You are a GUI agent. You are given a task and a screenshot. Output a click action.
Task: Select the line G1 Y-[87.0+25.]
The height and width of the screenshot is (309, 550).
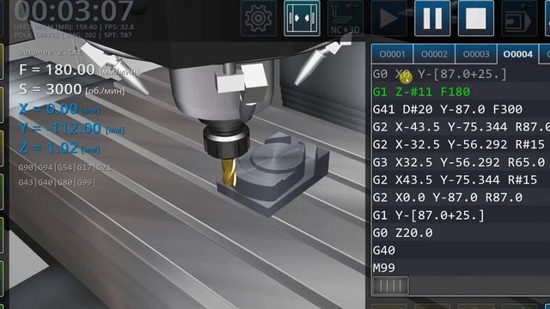coord(461,215)
